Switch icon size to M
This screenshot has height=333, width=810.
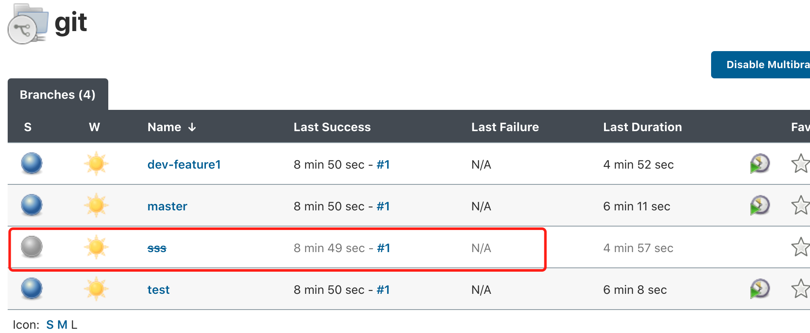pos(63,324)
